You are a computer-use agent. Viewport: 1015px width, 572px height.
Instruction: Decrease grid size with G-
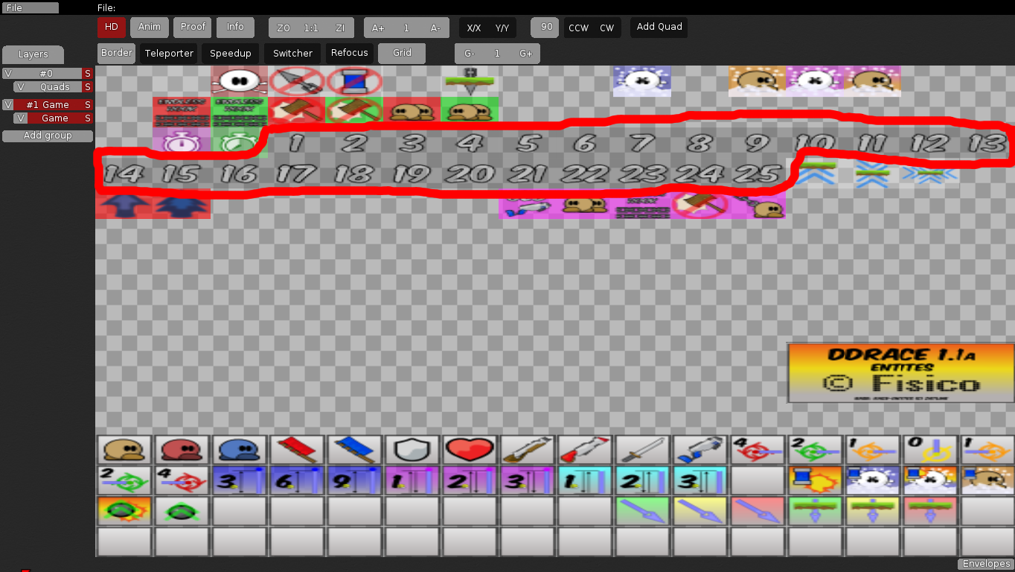pos(470,54)
